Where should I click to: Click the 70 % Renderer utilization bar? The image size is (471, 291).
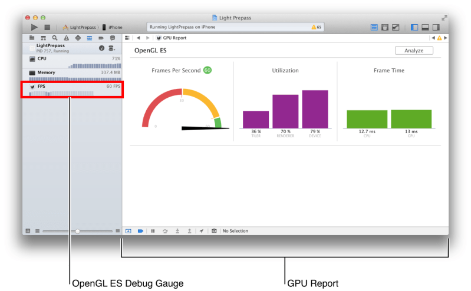285,111
